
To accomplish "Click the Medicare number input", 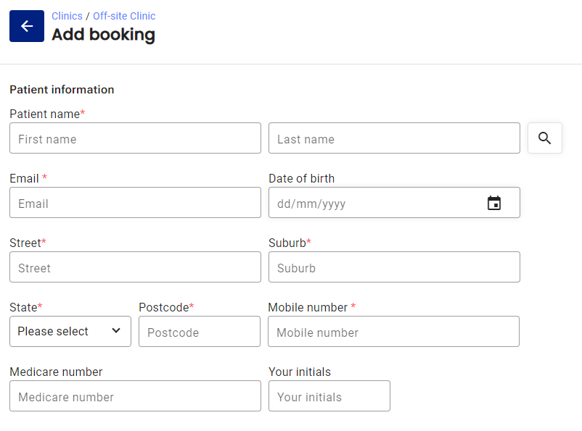I will (135, 396).
